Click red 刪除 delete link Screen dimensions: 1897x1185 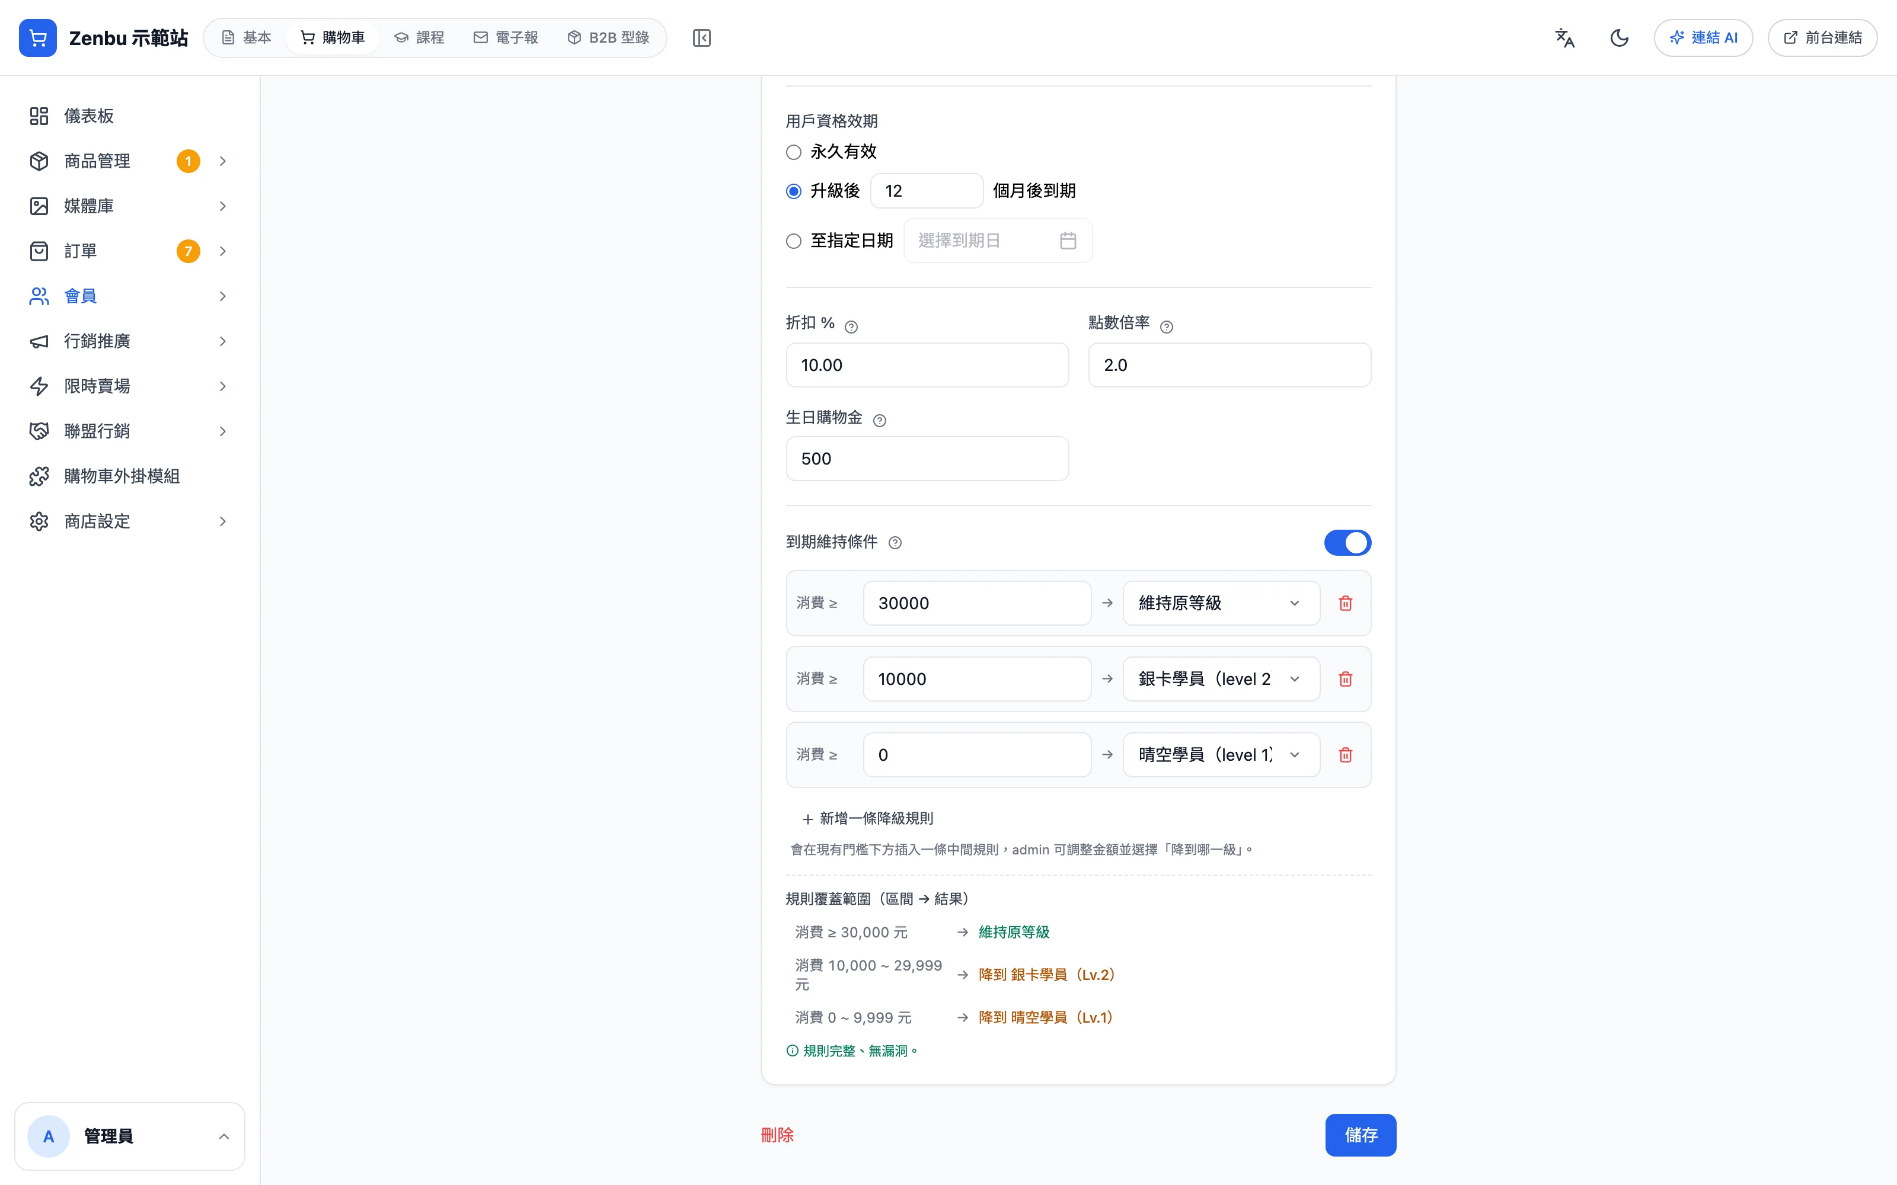(x=777, y=1135)
